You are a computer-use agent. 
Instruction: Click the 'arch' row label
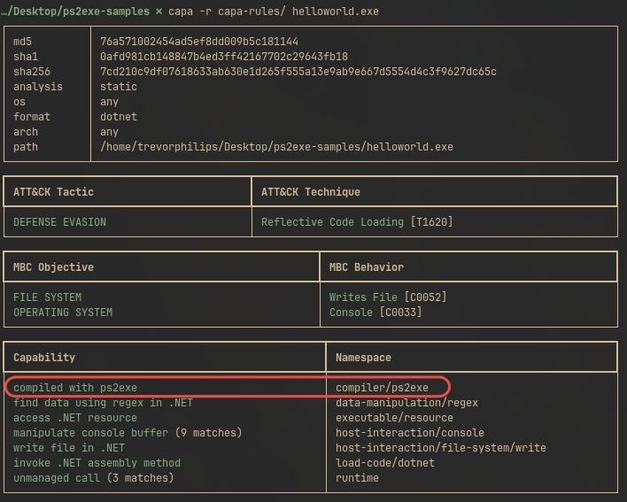click(26, 132)
